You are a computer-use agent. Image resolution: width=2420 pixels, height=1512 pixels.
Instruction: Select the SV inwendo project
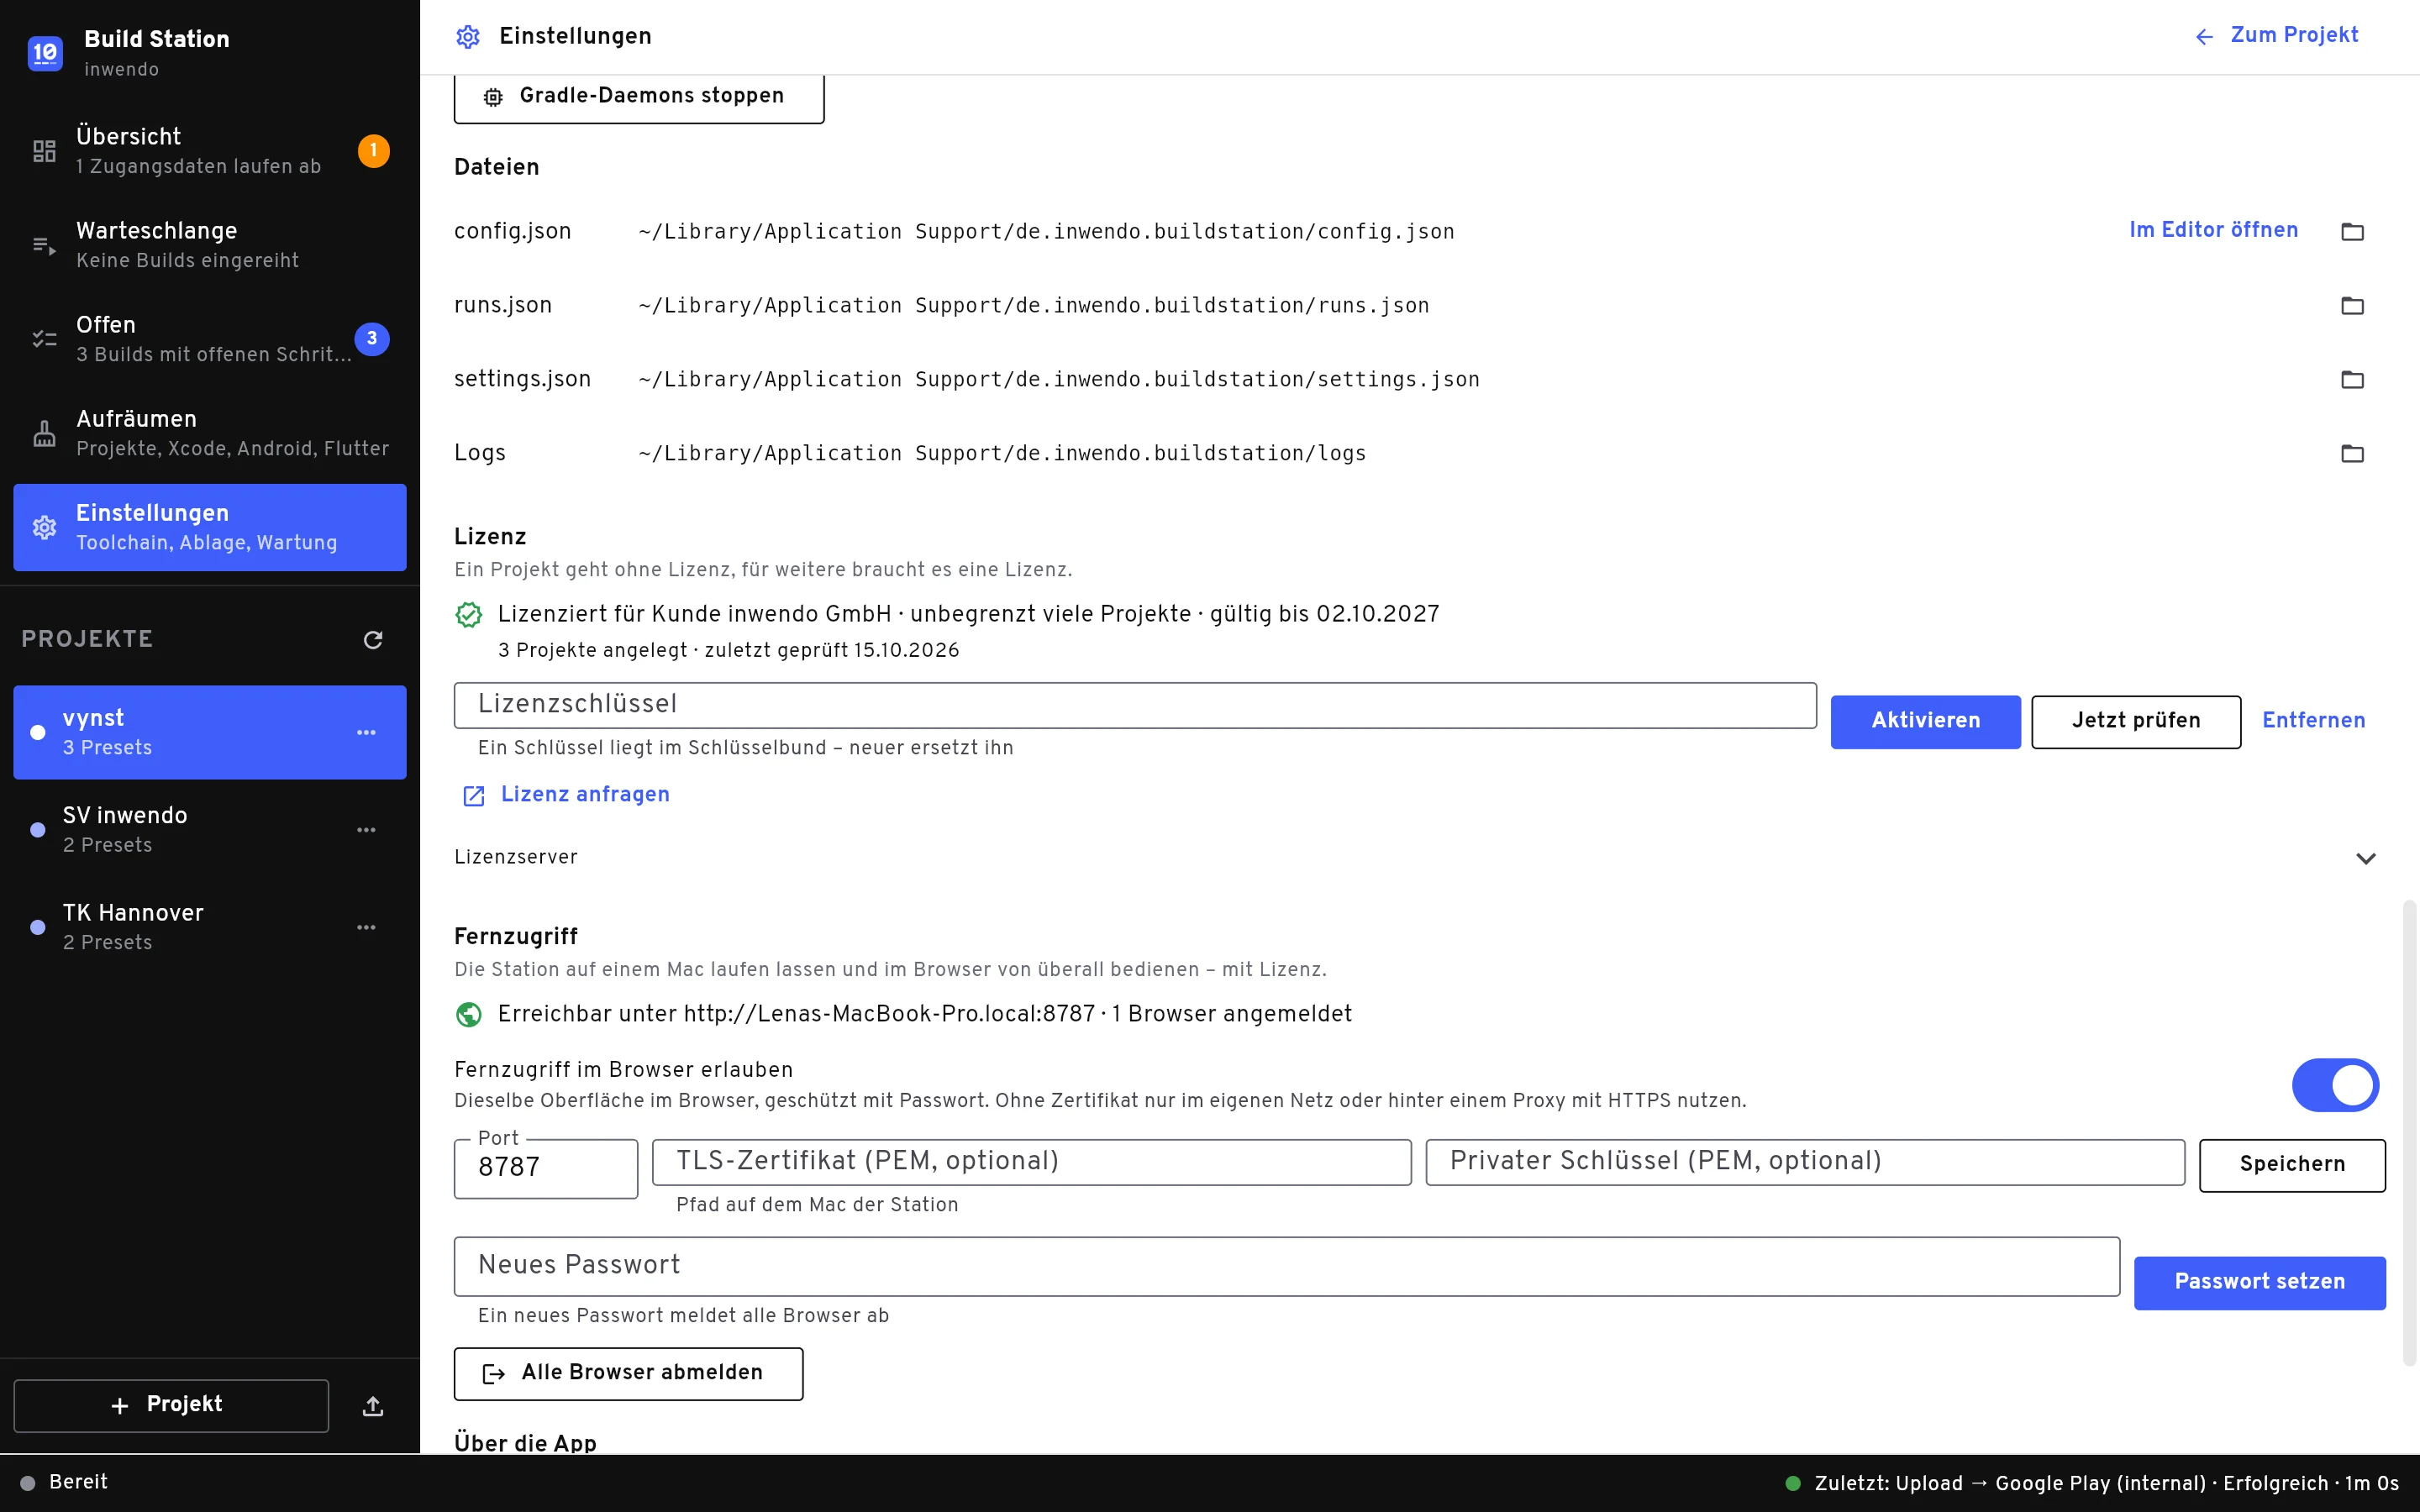click(210, 830)
